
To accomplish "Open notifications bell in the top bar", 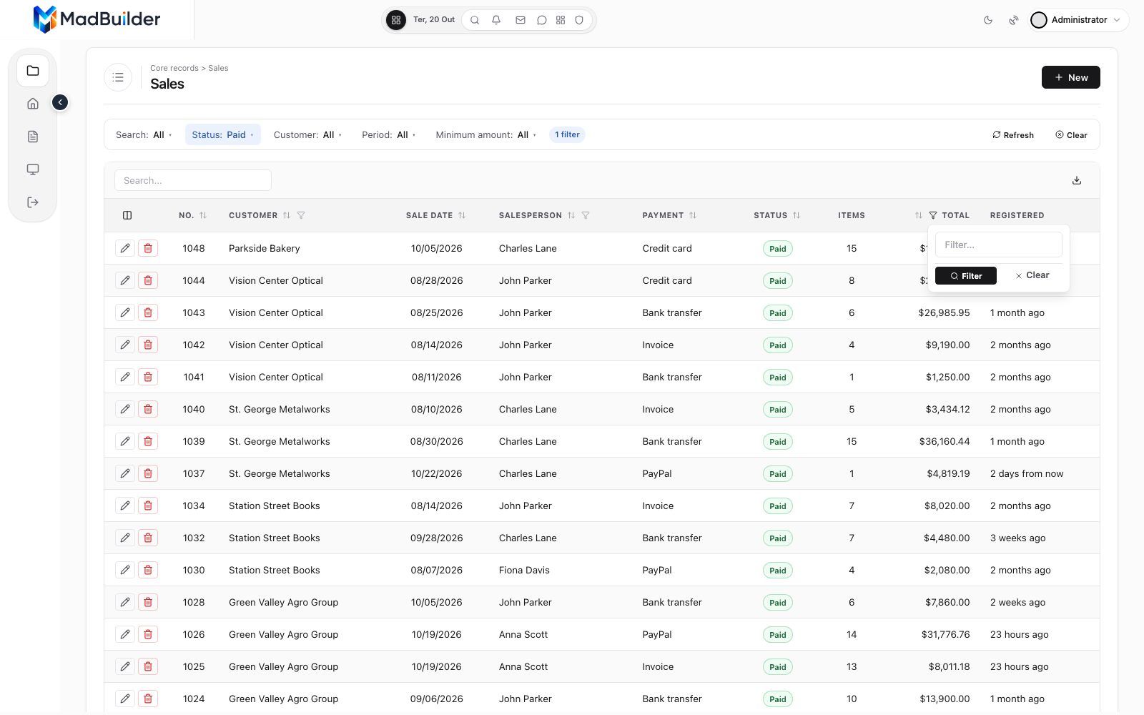I will 496,20.
